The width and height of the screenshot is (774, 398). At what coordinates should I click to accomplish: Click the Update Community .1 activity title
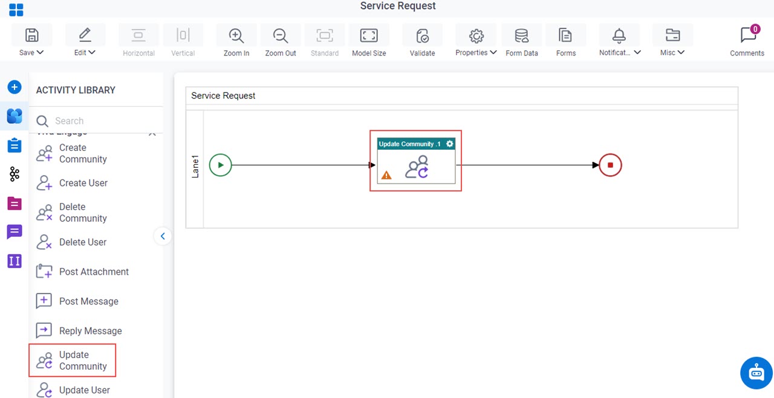coord(409,144)
